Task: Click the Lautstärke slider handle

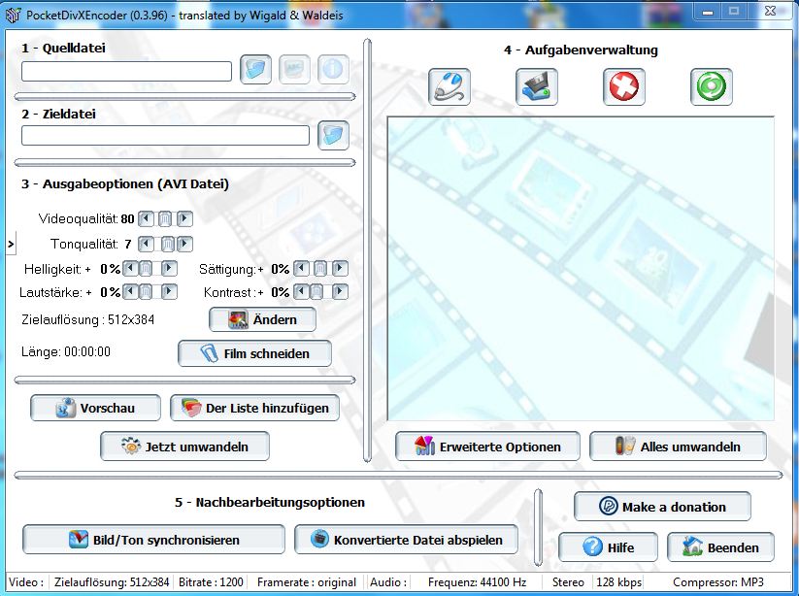Action: [146, 292]
